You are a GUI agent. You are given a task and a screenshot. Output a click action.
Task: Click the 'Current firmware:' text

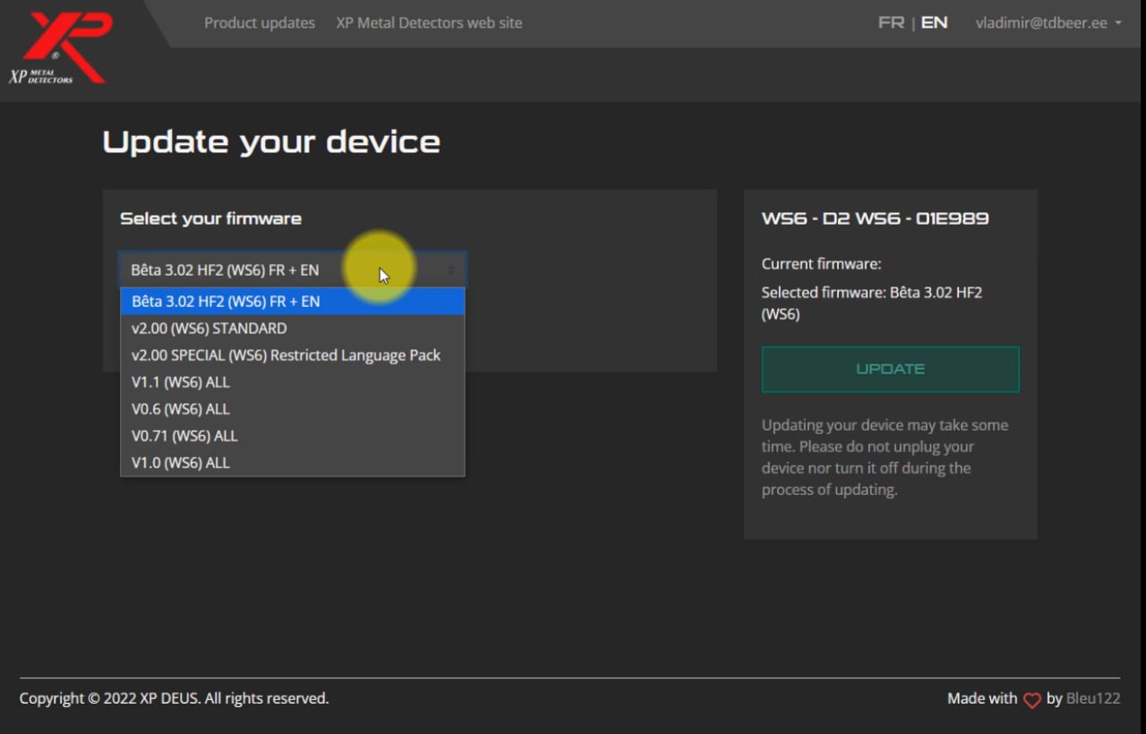(821, 264)
